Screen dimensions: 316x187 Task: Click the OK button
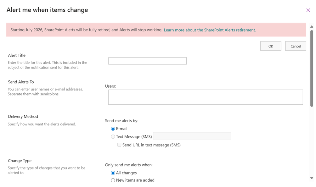[270, 46]
